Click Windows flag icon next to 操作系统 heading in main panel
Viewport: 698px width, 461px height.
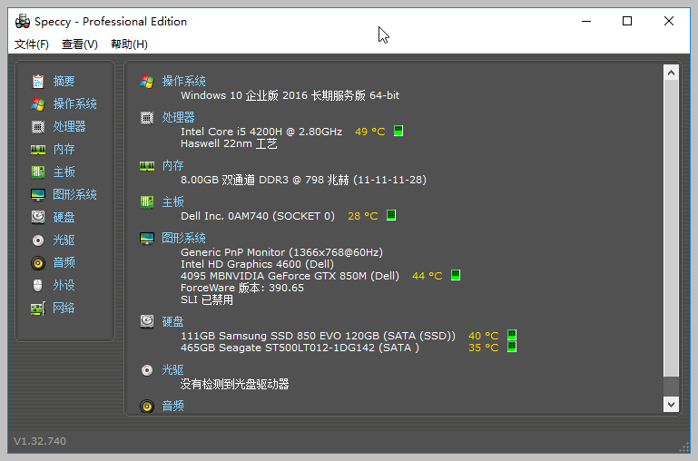(x=147, y=82)
